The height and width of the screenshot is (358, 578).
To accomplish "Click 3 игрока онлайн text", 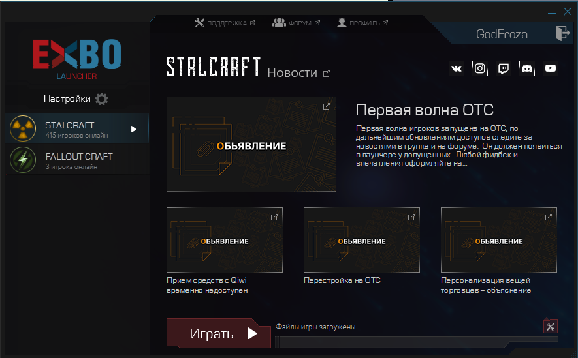I will click(x=71, y=167).
